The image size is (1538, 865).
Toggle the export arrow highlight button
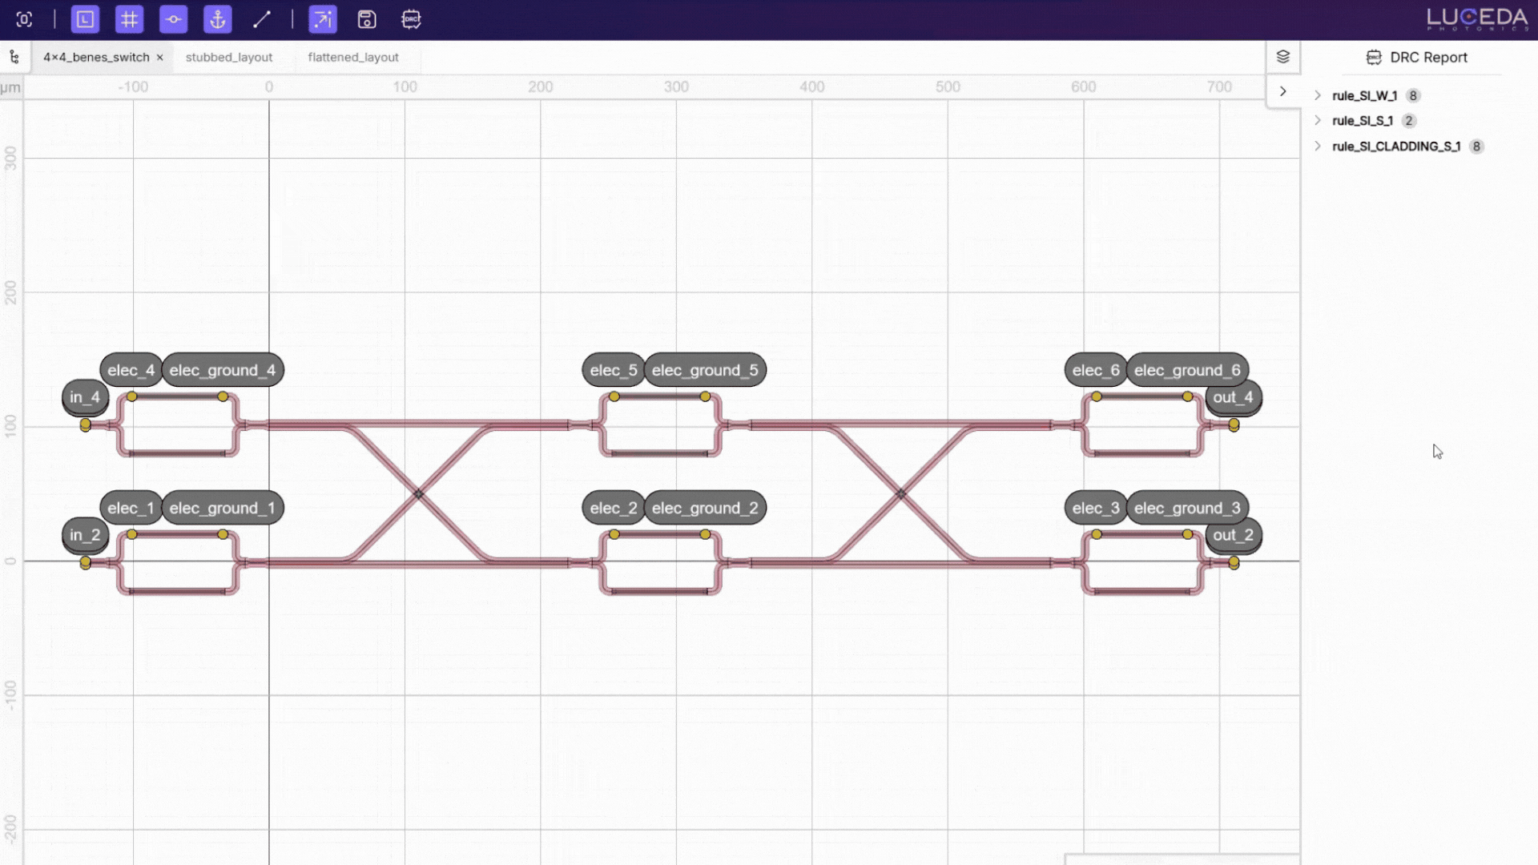click(323, 19)
